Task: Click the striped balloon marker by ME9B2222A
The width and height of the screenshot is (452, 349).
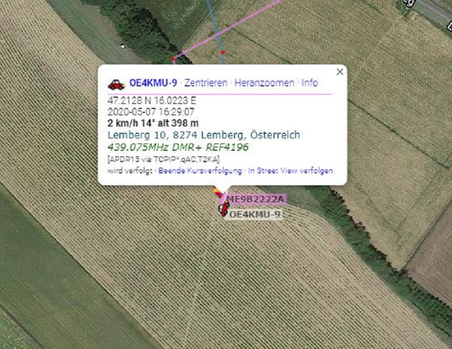Action: pos(218,192)
